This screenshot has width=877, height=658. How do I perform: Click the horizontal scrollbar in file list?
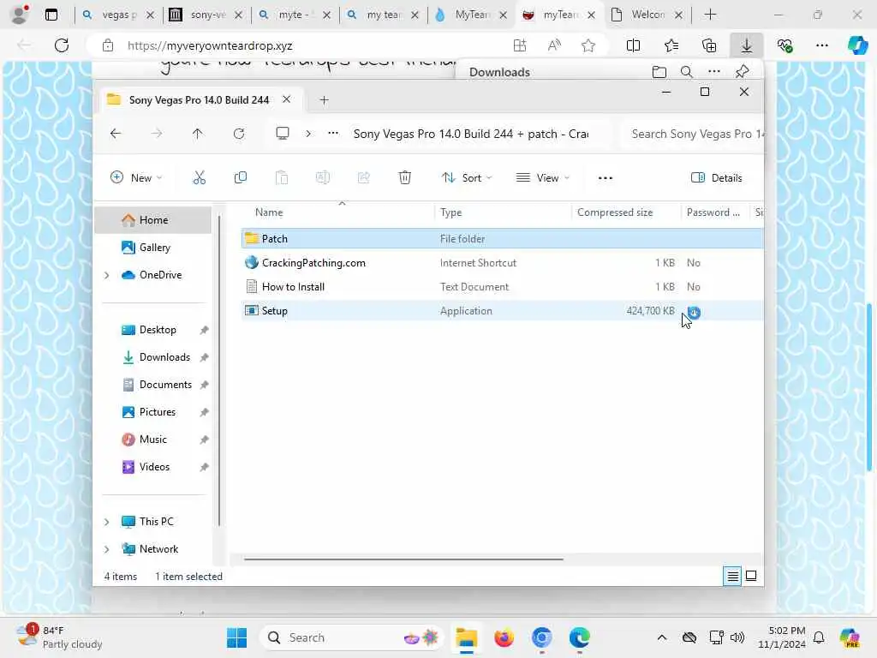(x=403, y=559)
